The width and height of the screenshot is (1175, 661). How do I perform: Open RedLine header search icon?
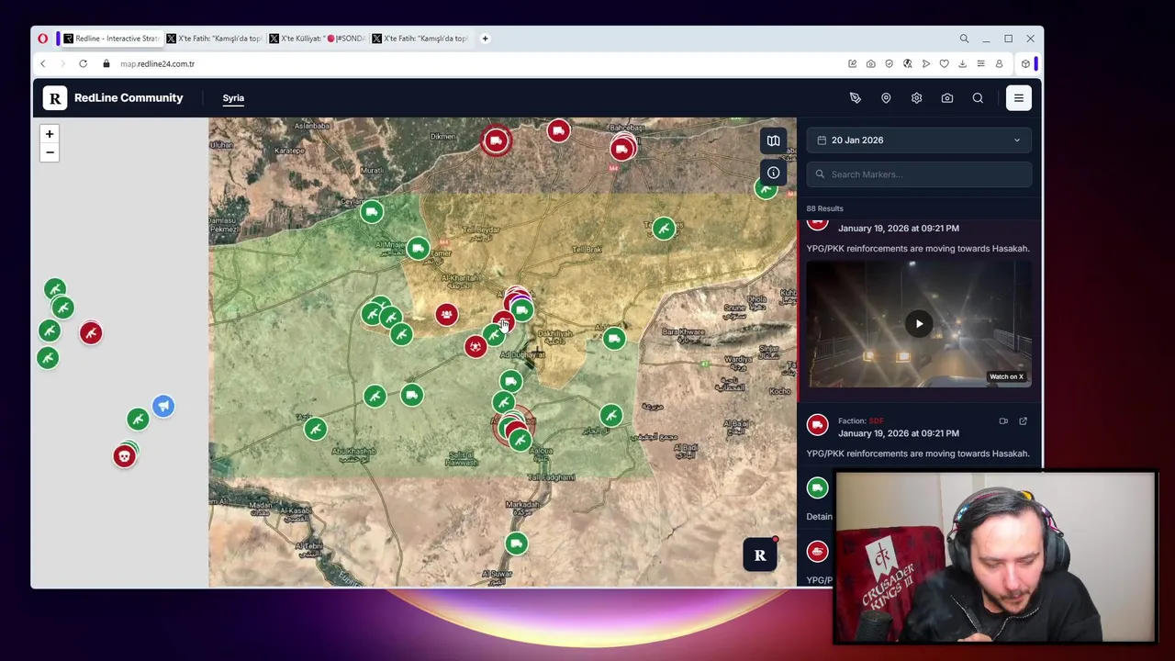978,98
